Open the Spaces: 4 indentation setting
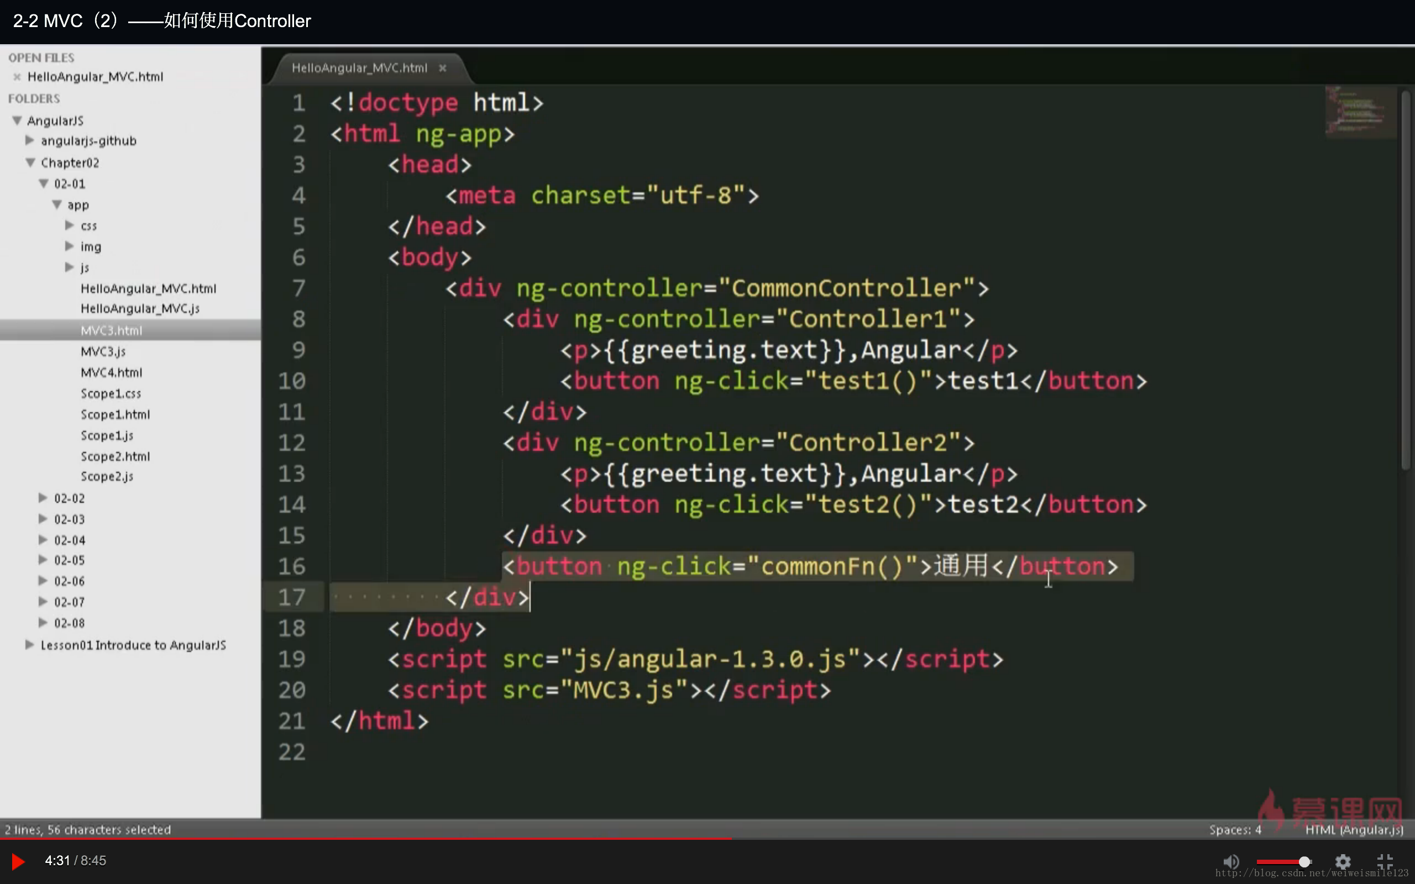The height and width of the screenshot is (884, 1415). pos(1235,830)
